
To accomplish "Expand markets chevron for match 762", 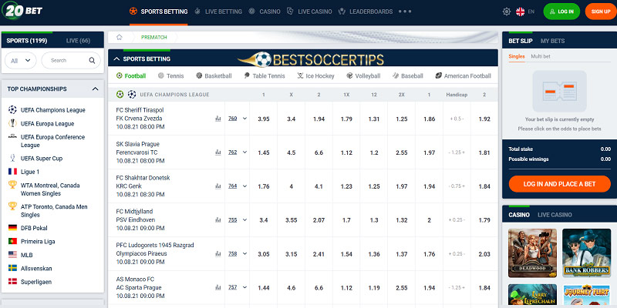I will coord(244,152).
